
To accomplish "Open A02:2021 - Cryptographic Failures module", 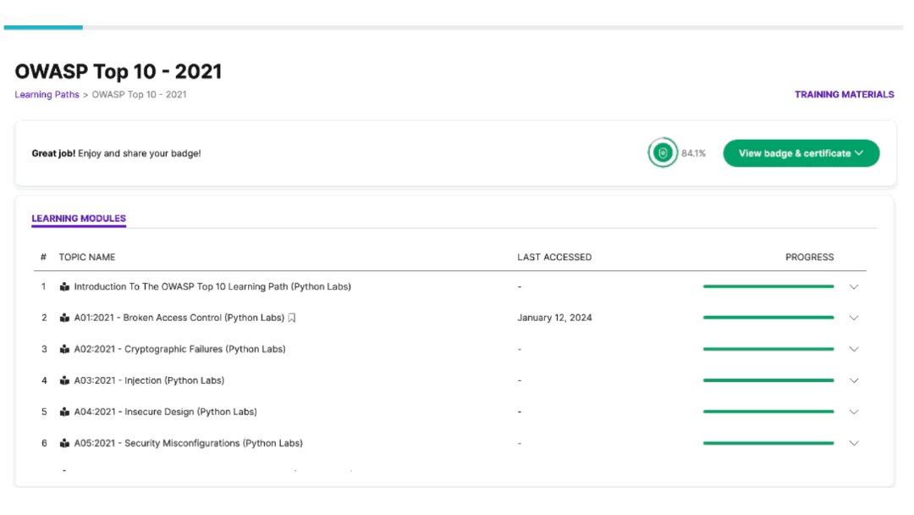I will pyautogui.click(x=179, y=349).
